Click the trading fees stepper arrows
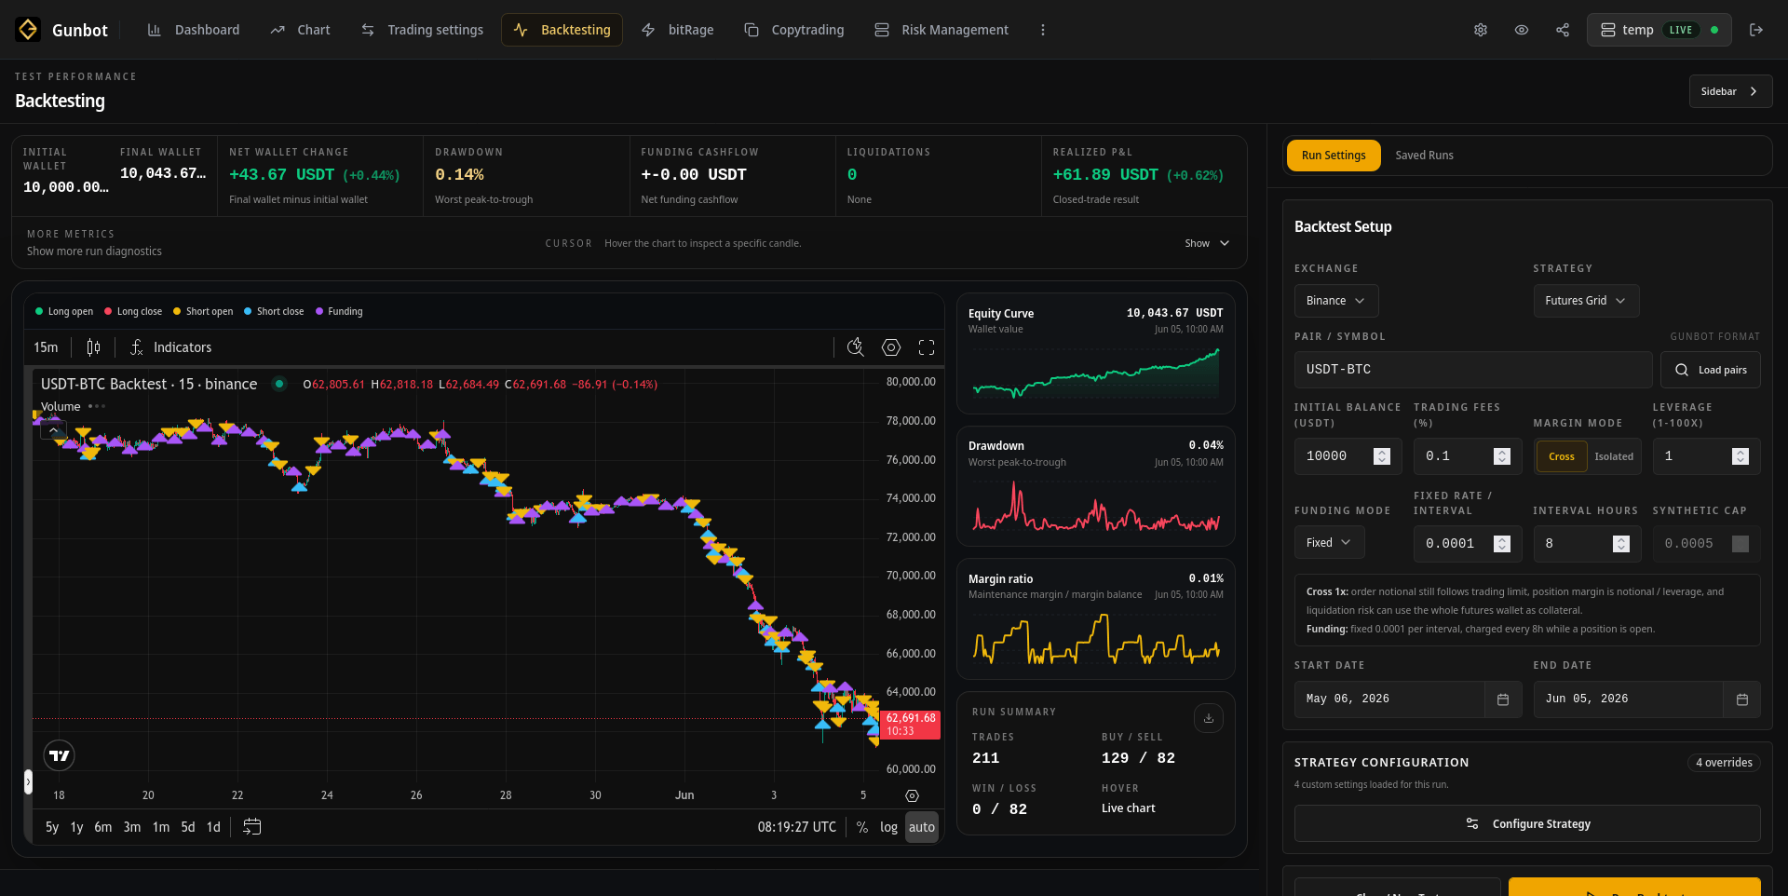Viewport: 1788px width, 896px height. coord(1501,456)
